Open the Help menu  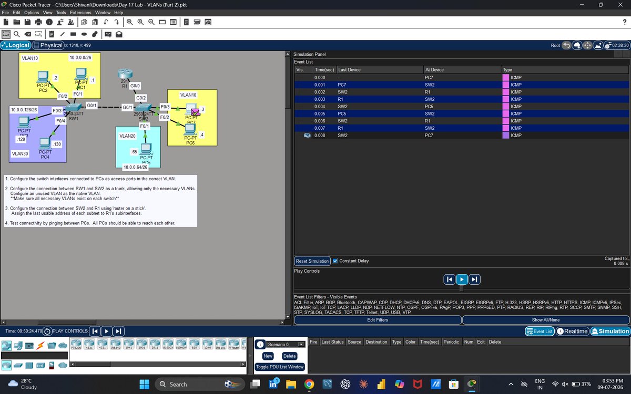click(118, 13)
